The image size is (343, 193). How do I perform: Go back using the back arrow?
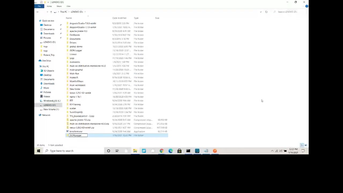click(38, 12)
